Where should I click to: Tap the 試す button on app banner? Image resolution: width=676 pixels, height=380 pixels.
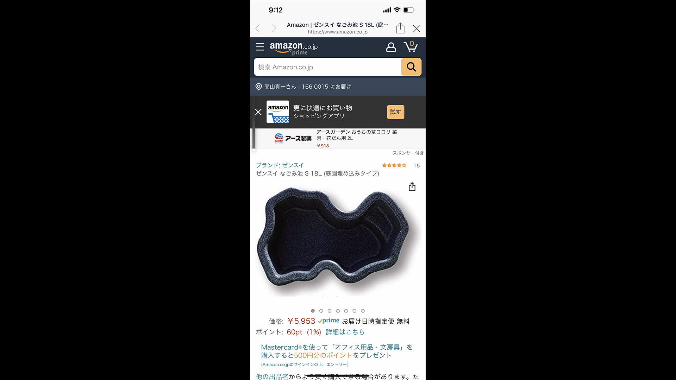pos(395,112)
